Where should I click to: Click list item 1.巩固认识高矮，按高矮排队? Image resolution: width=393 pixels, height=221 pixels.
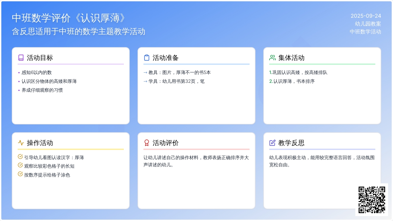298,73
